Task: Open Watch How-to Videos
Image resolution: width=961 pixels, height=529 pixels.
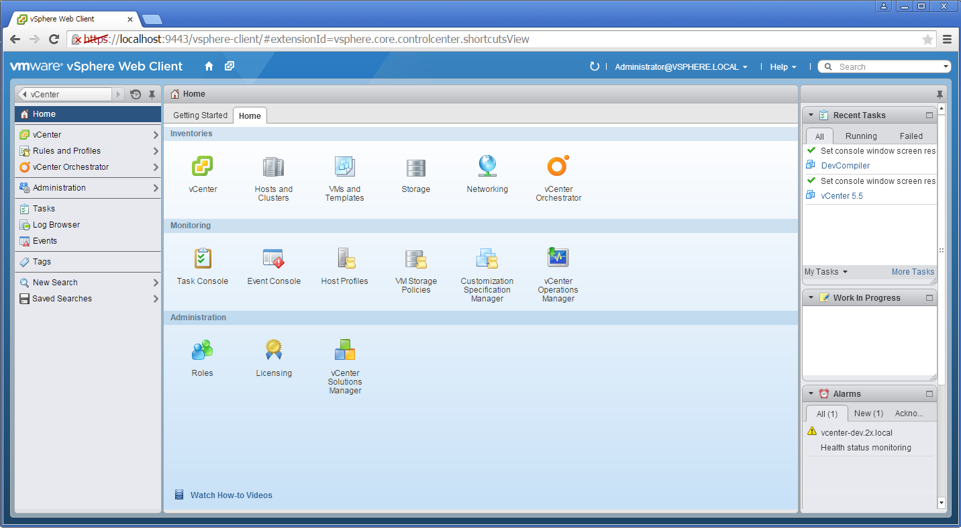Action: [232, 495]
